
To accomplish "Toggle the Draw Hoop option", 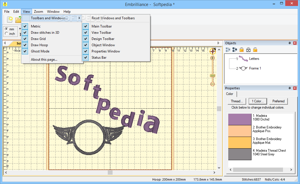I will 52,45.
